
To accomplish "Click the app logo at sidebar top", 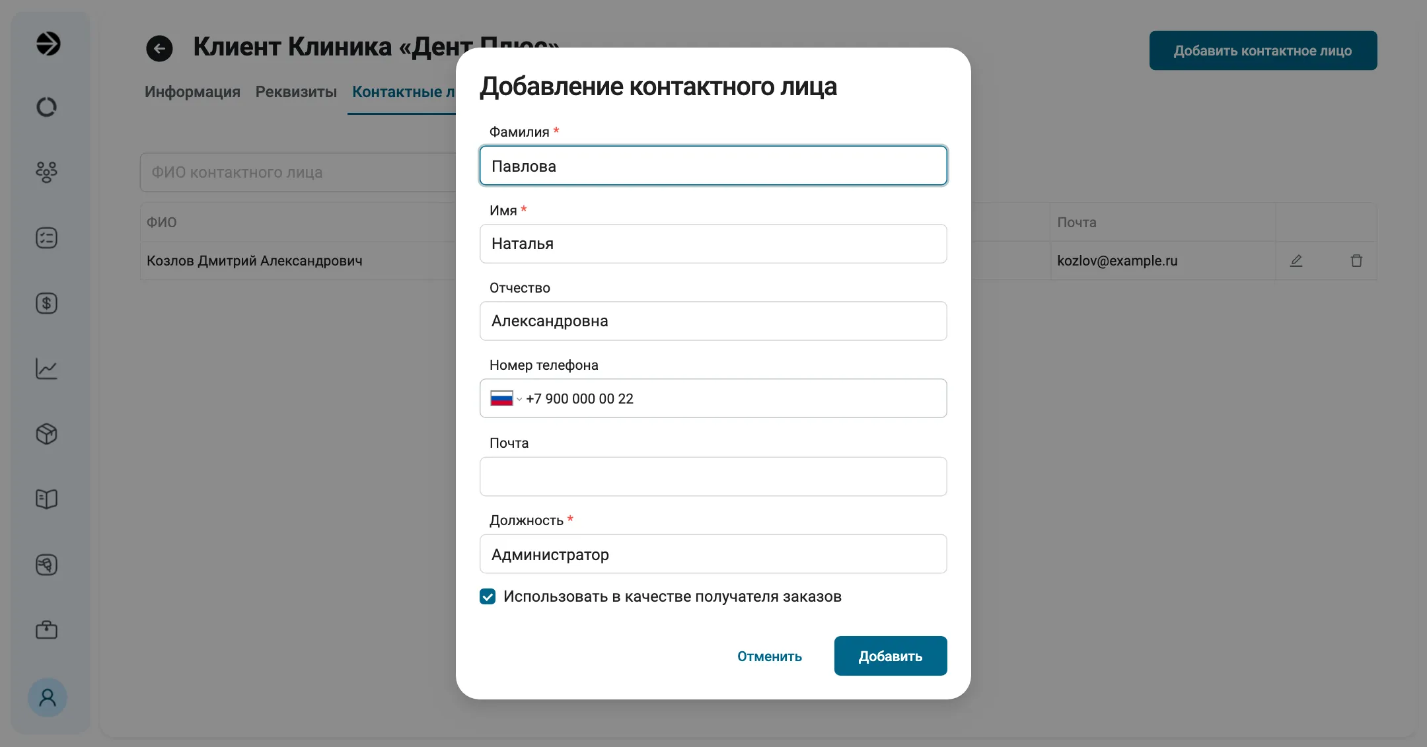I will [48, 44].
